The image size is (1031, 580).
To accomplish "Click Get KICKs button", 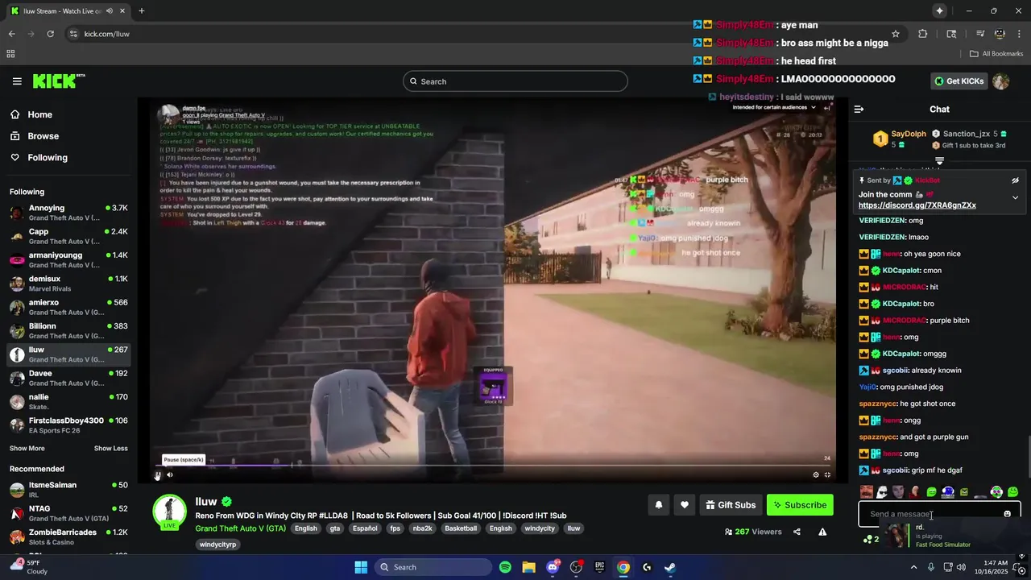I will click(x=959, y=81).
